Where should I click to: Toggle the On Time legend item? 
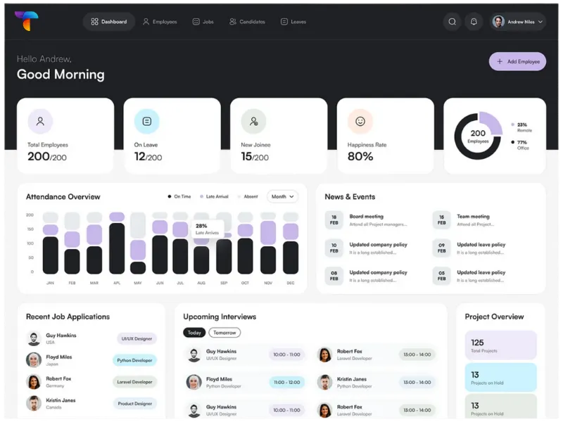(179, 197)
